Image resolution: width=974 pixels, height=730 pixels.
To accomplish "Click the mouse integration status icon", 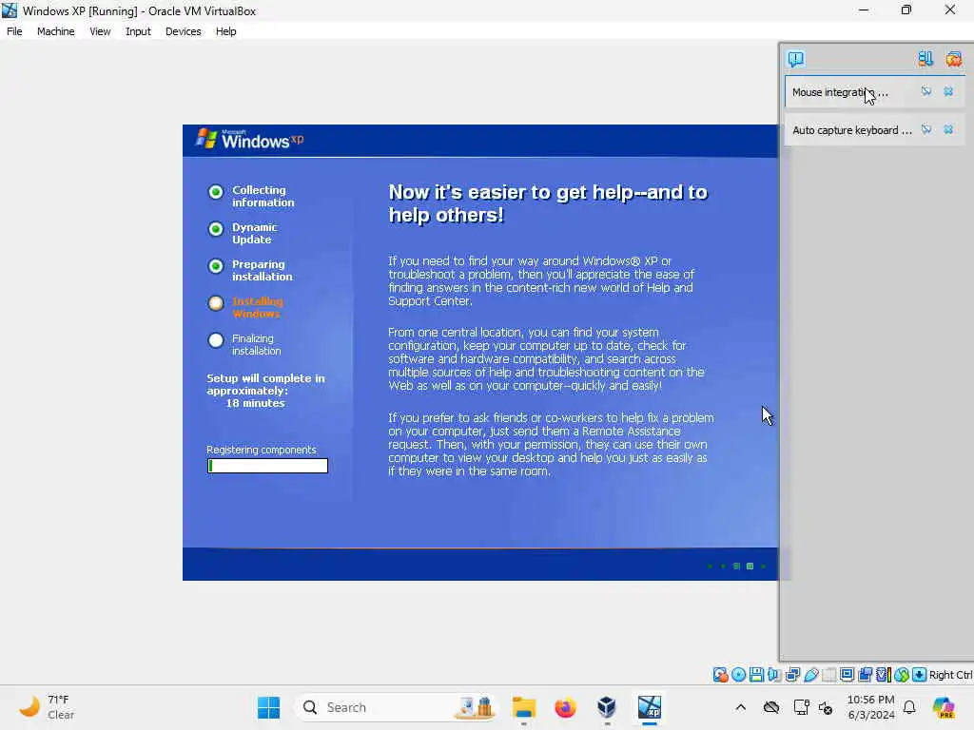I will (902, 675).
